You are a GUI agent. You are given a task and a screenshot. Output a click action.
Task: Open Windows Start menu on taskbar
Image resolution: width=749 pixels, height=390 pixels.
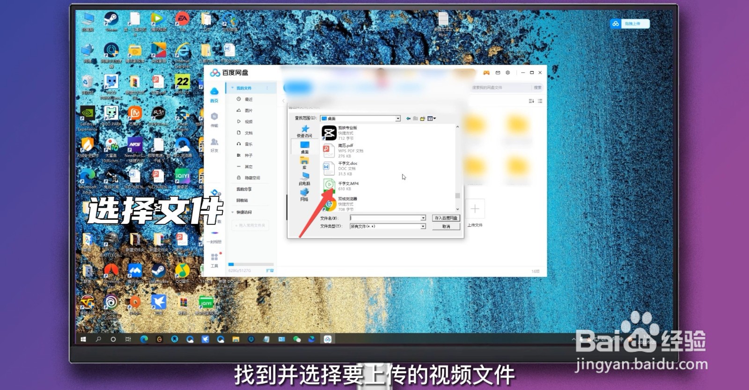(83, 339)
